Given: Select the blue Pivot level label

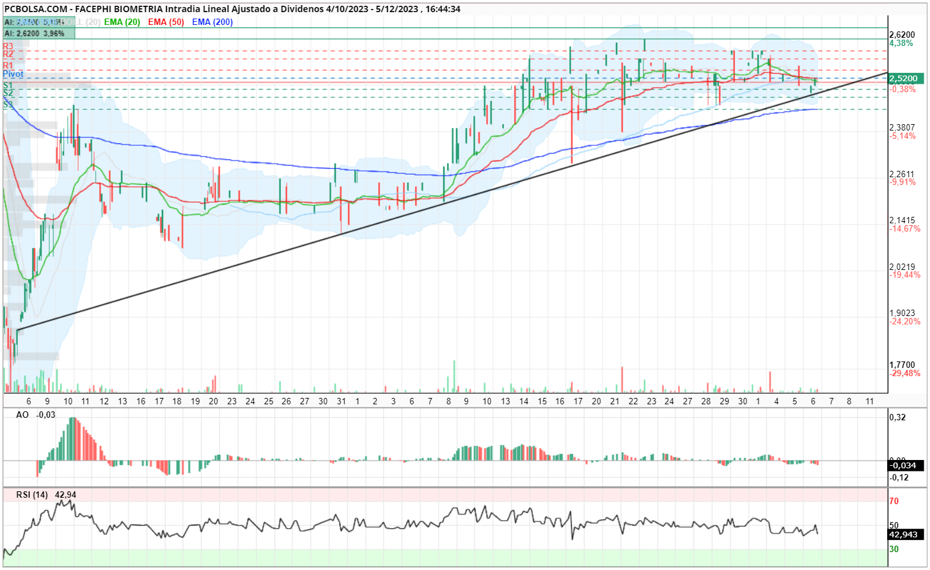Looking at the screenshot, I should point(13,74).
